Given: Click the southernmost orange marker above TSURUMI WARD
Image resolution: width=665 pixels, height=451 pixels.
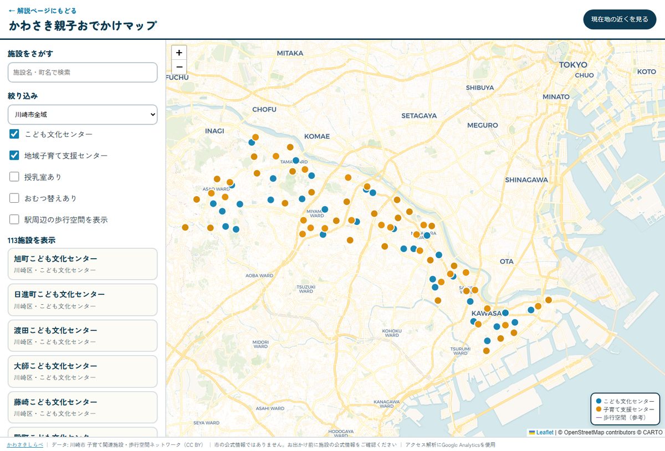Looking at the screenshot, I should (487, 351).
